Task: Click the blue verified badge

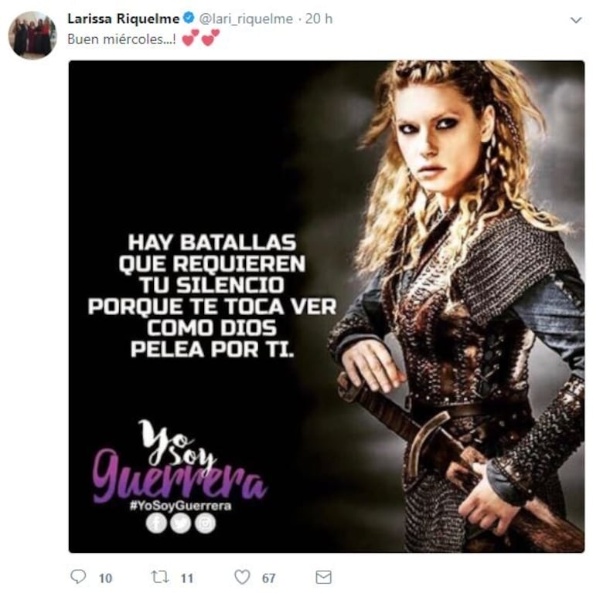Action: click(x=189, y=18)
